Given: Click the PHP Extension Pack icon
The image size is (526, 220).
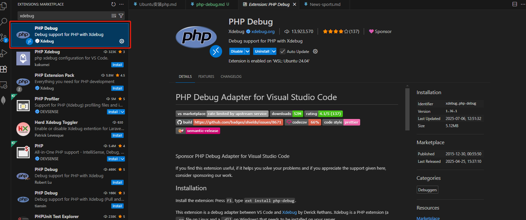Looking at the screenshot, I should pos(23,82).
